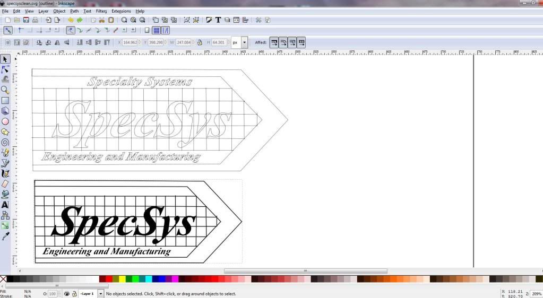The width and height of the screenshot is (543, 298).
Task: Toggle snap nodes or handles button
Action: click(x=71, y=30)
